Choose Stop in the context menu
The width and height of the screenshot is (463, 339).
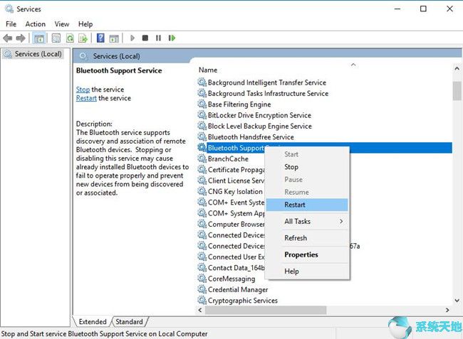pyautogui.click(x=307, y=167)
